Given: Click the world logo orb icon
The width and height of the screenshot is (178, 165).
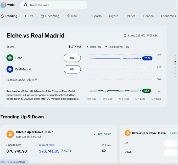Looking at the screenshot, I should pyautogui.click(x=3, y=5).
